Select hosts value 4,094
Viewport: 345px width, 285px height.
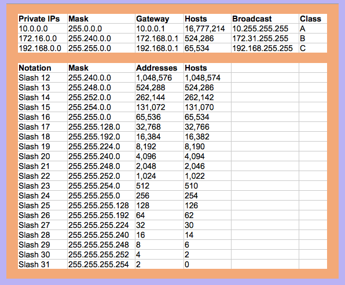click(x=207, y=156)
